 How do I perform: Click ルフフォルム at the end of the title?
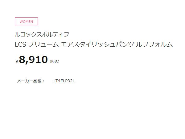pyautogui.click(x=154, y=44)
